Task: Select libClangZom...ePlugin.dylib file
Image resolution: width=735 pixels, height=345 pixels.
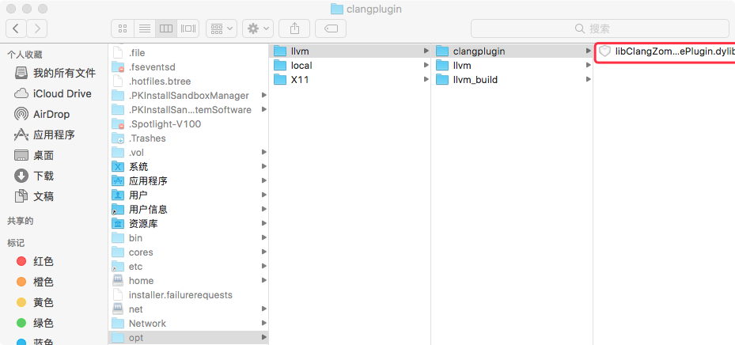Action: tap(665, 51)
